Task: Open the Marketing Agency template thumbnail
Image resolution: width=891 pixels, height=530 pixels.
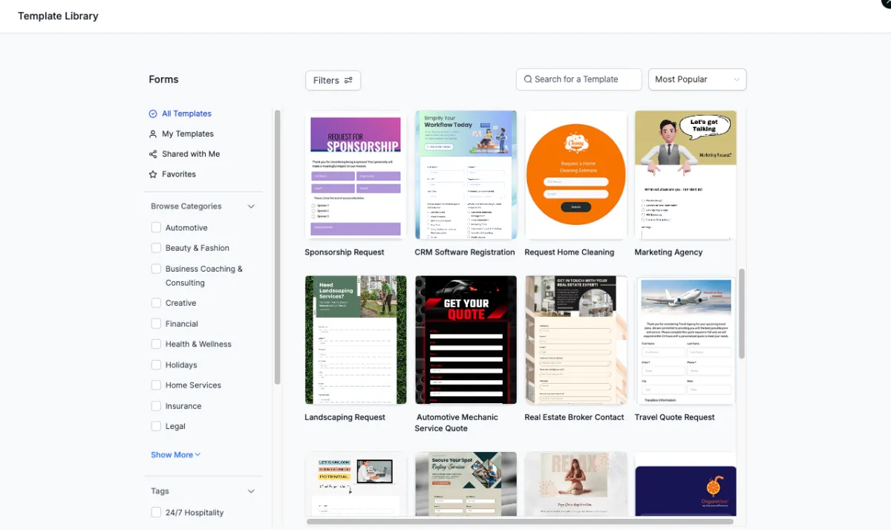Action: pyautogui.click(x=685, y=175)
